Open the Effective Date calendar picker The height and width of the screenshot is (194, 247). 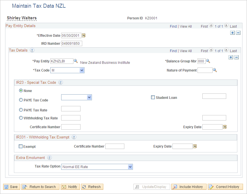(83, 35)
